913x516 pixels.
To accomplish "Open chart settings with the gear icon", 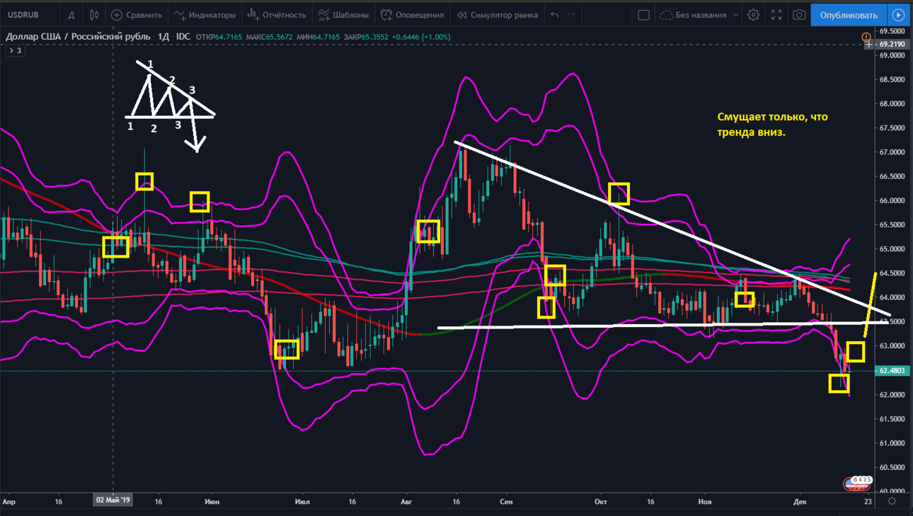I will (x=754, y=15).
